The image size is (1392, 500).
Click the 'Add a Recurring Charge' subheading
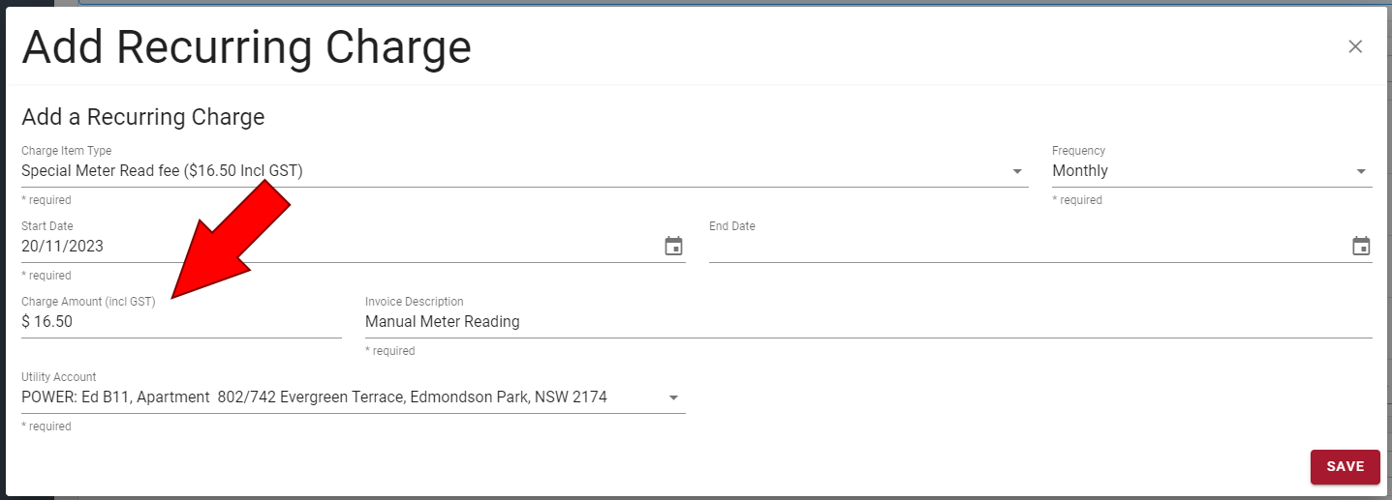tap(142, 117)
